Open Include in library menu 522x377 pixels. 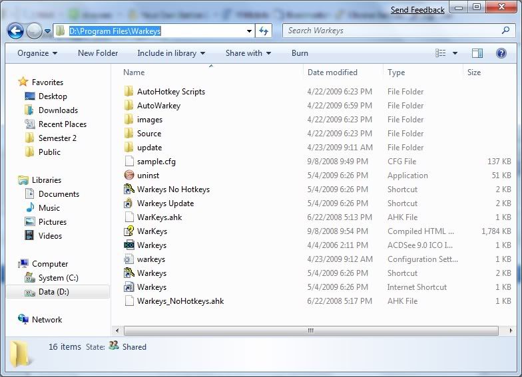[x=171, y=53]
